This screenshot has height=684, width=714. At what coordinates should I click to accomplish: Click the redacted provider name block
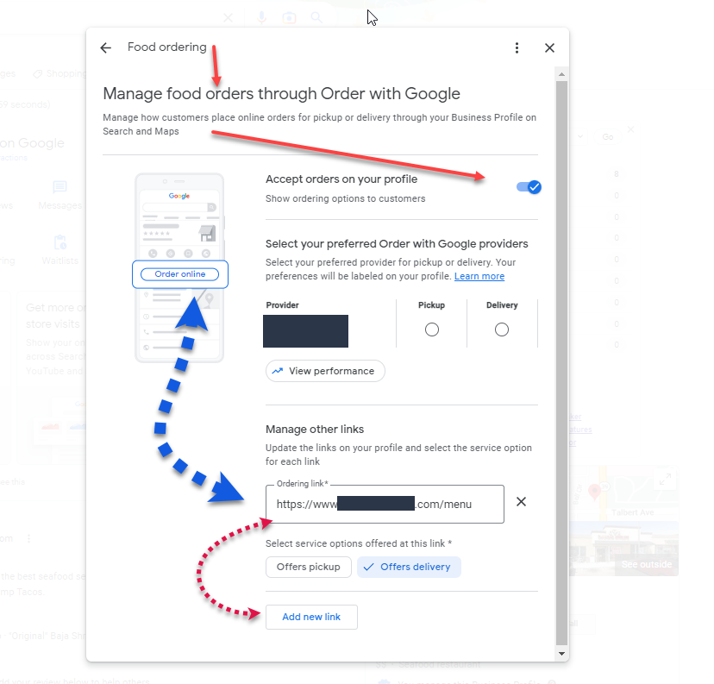coord(305,331)
